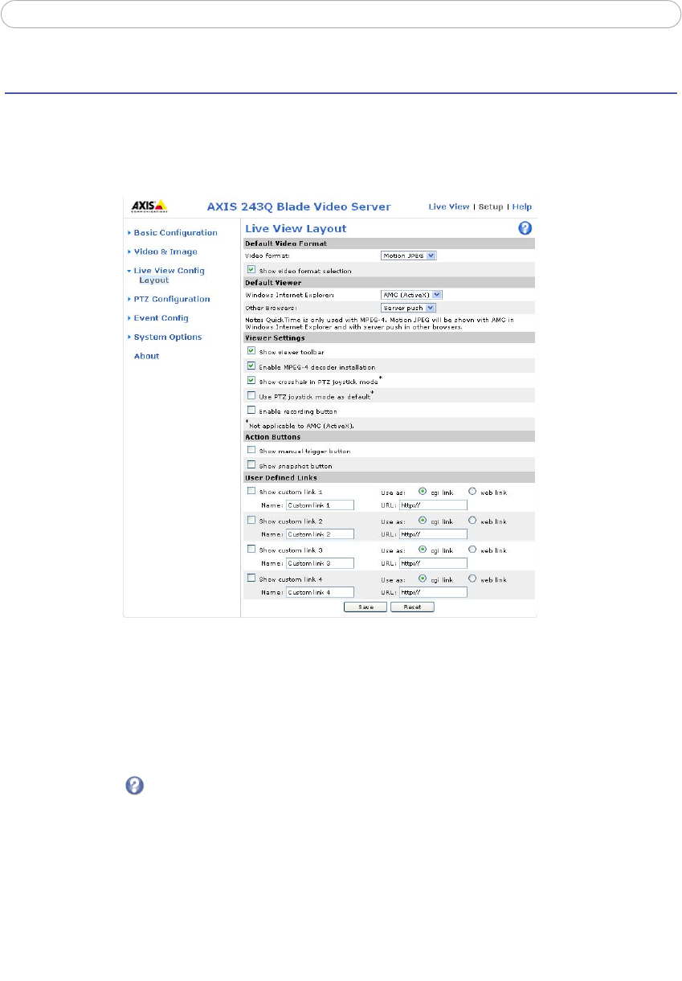682x981 pixels.
Task: Open the Video format Motion JPEG dropdown
Action: pos(409,255)
